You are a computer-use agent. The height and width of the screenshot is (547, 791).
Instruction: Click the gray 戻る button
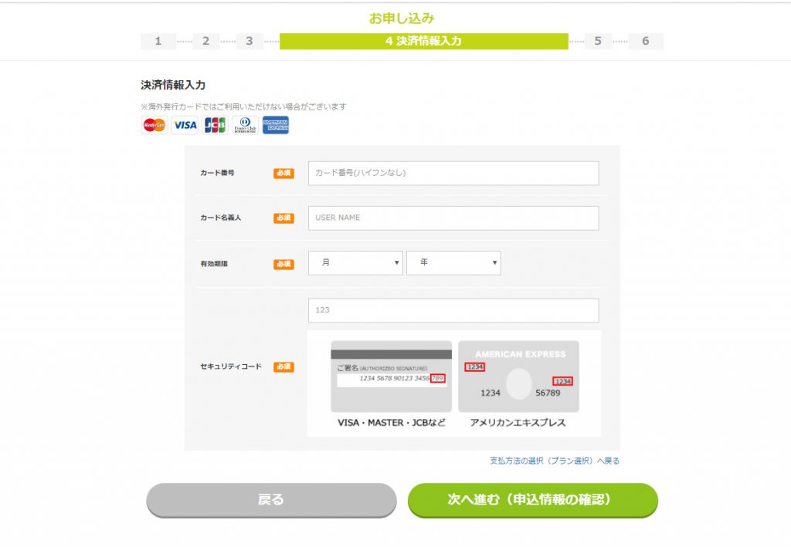(271, 500)
